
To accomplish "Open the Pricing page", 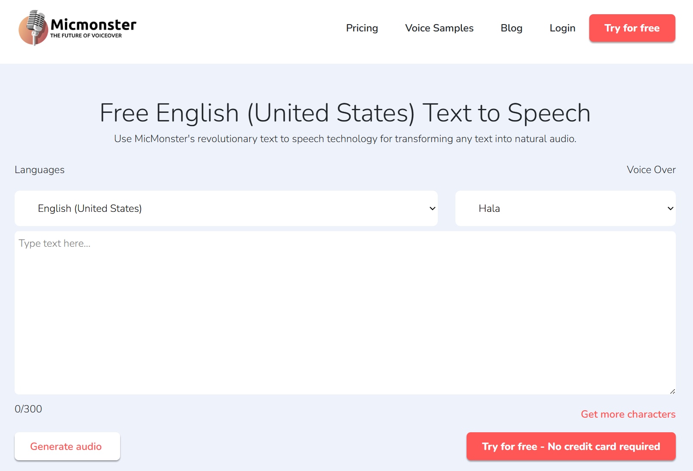I will (x=362, y=28).
